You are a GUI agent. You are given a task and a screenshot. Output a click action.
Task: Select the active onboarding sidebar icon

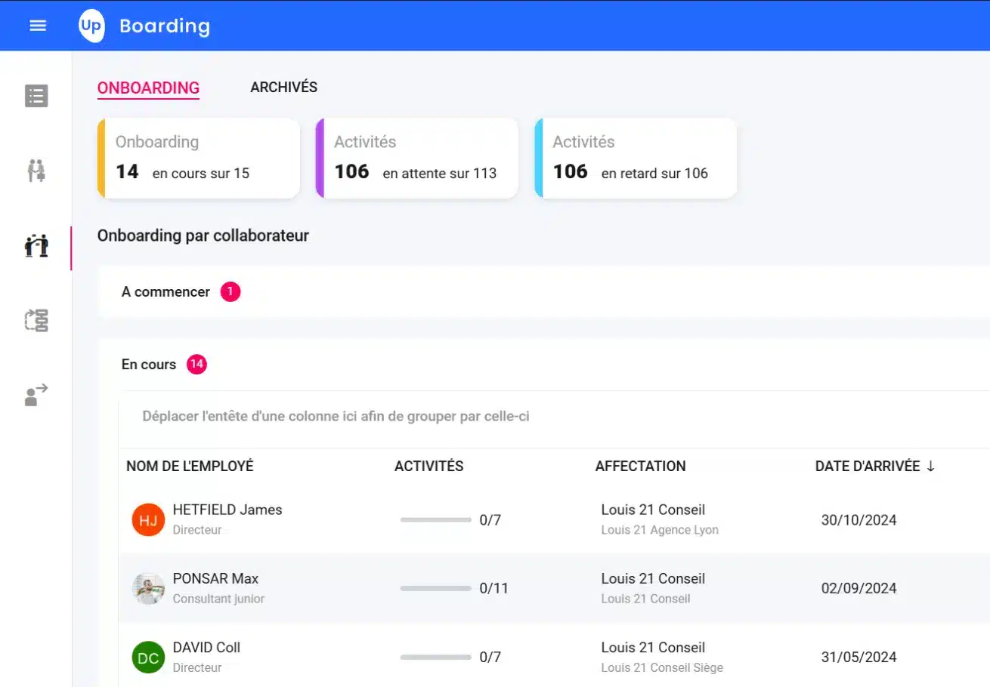pos(36,245)
